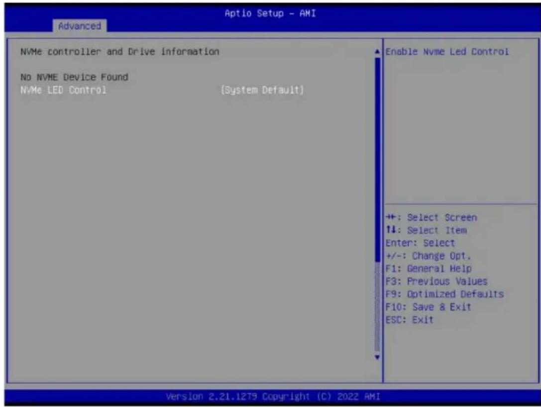This screenshot has height=407, width=541.
Task: Click the 'Enter: Select' key hint
Action: tap(420, 243)
